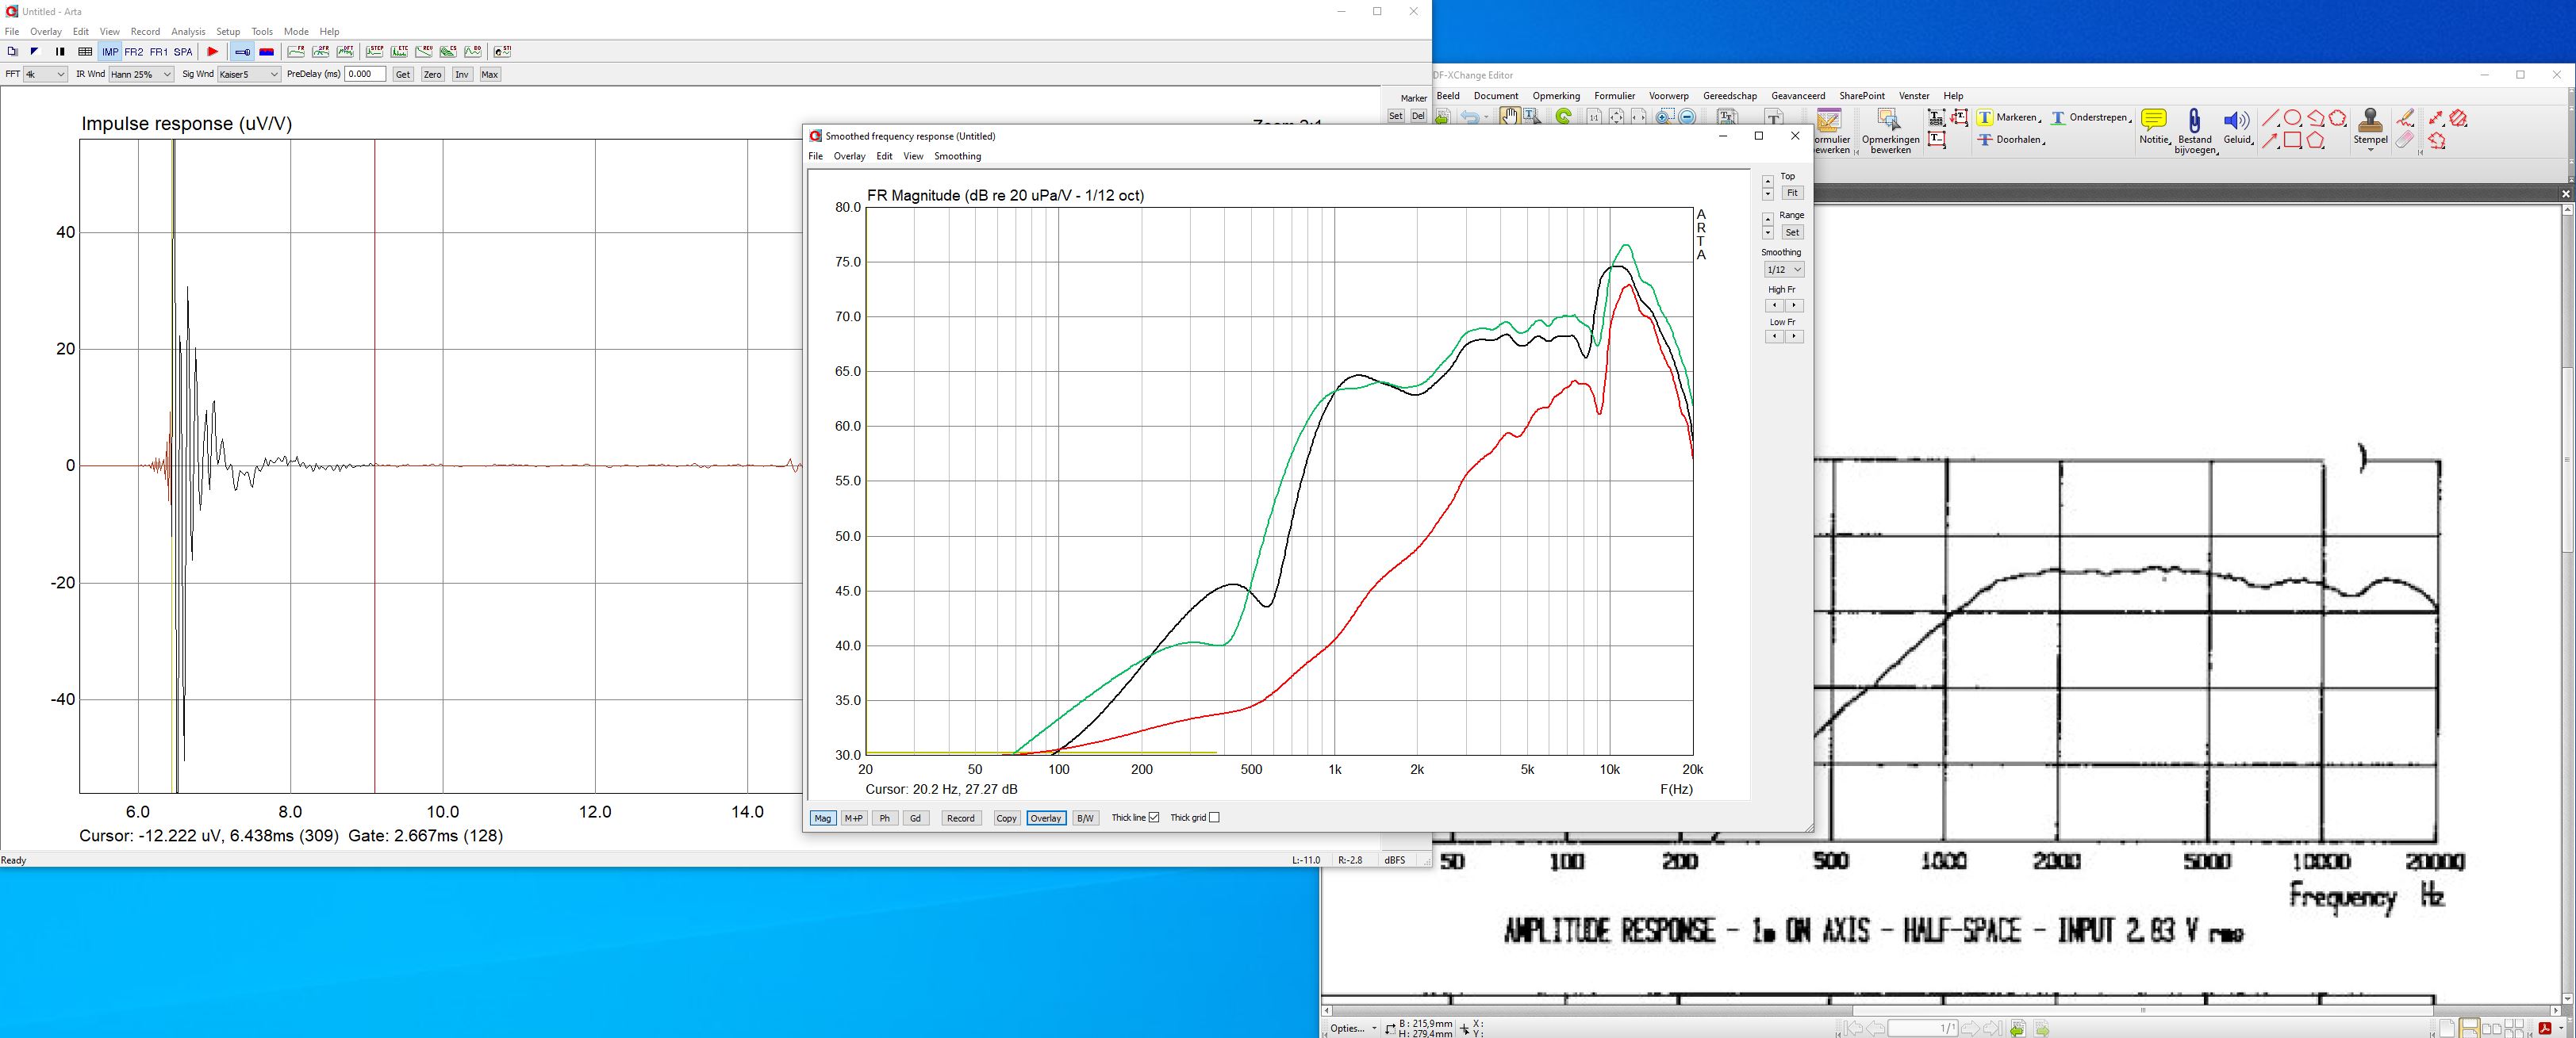This screenshot has height=1038, width=2576.
Task: Click the Get button for PreDelay
Action: 403,74
